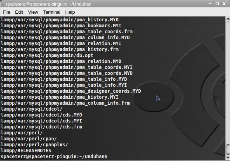The height and width of the screenshot is (161, 230).
Task: Click the line ending pma_relation.MYD
Action: [x=61, y=61]
